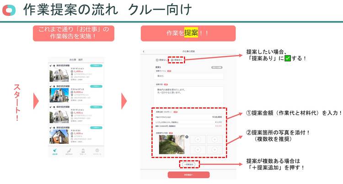Open the fourth bottom navigation tab
This screenshot has height=184, width=343.
tap(97, 152)
